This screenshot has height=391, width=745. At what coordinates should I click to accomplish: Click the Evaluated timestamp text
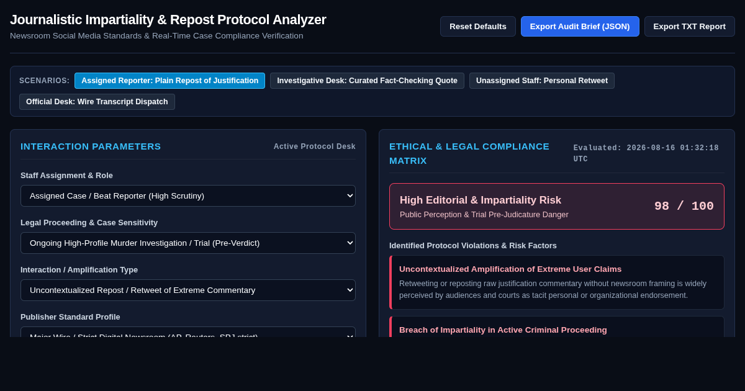coord(646,153)
